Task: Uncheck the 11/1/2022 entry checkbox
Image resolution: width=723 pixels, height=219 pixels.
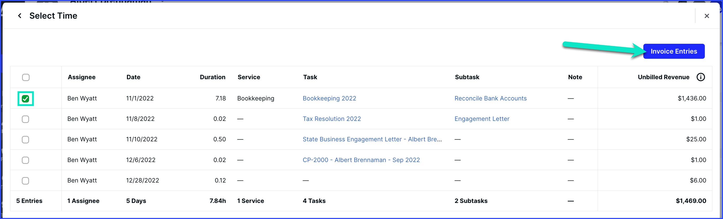Action: click(25, 99)
